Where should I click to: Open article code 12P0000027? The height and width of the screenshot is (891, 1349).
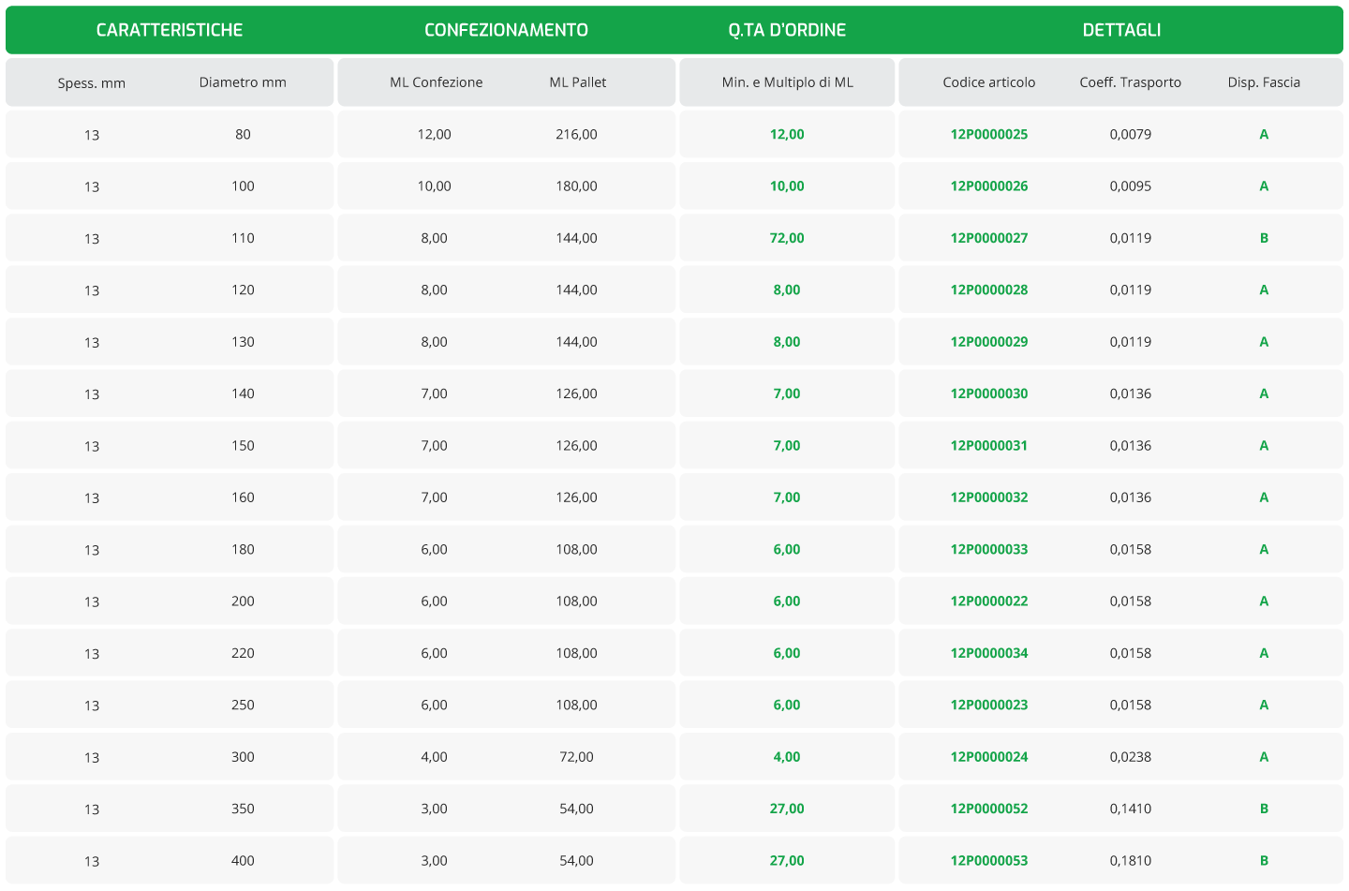[989, 238]
